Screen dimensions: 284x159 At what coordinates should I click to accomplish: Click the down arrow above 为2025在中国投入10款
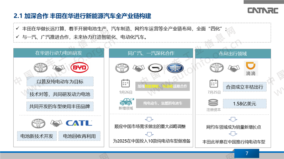click(x=149, y=134)
